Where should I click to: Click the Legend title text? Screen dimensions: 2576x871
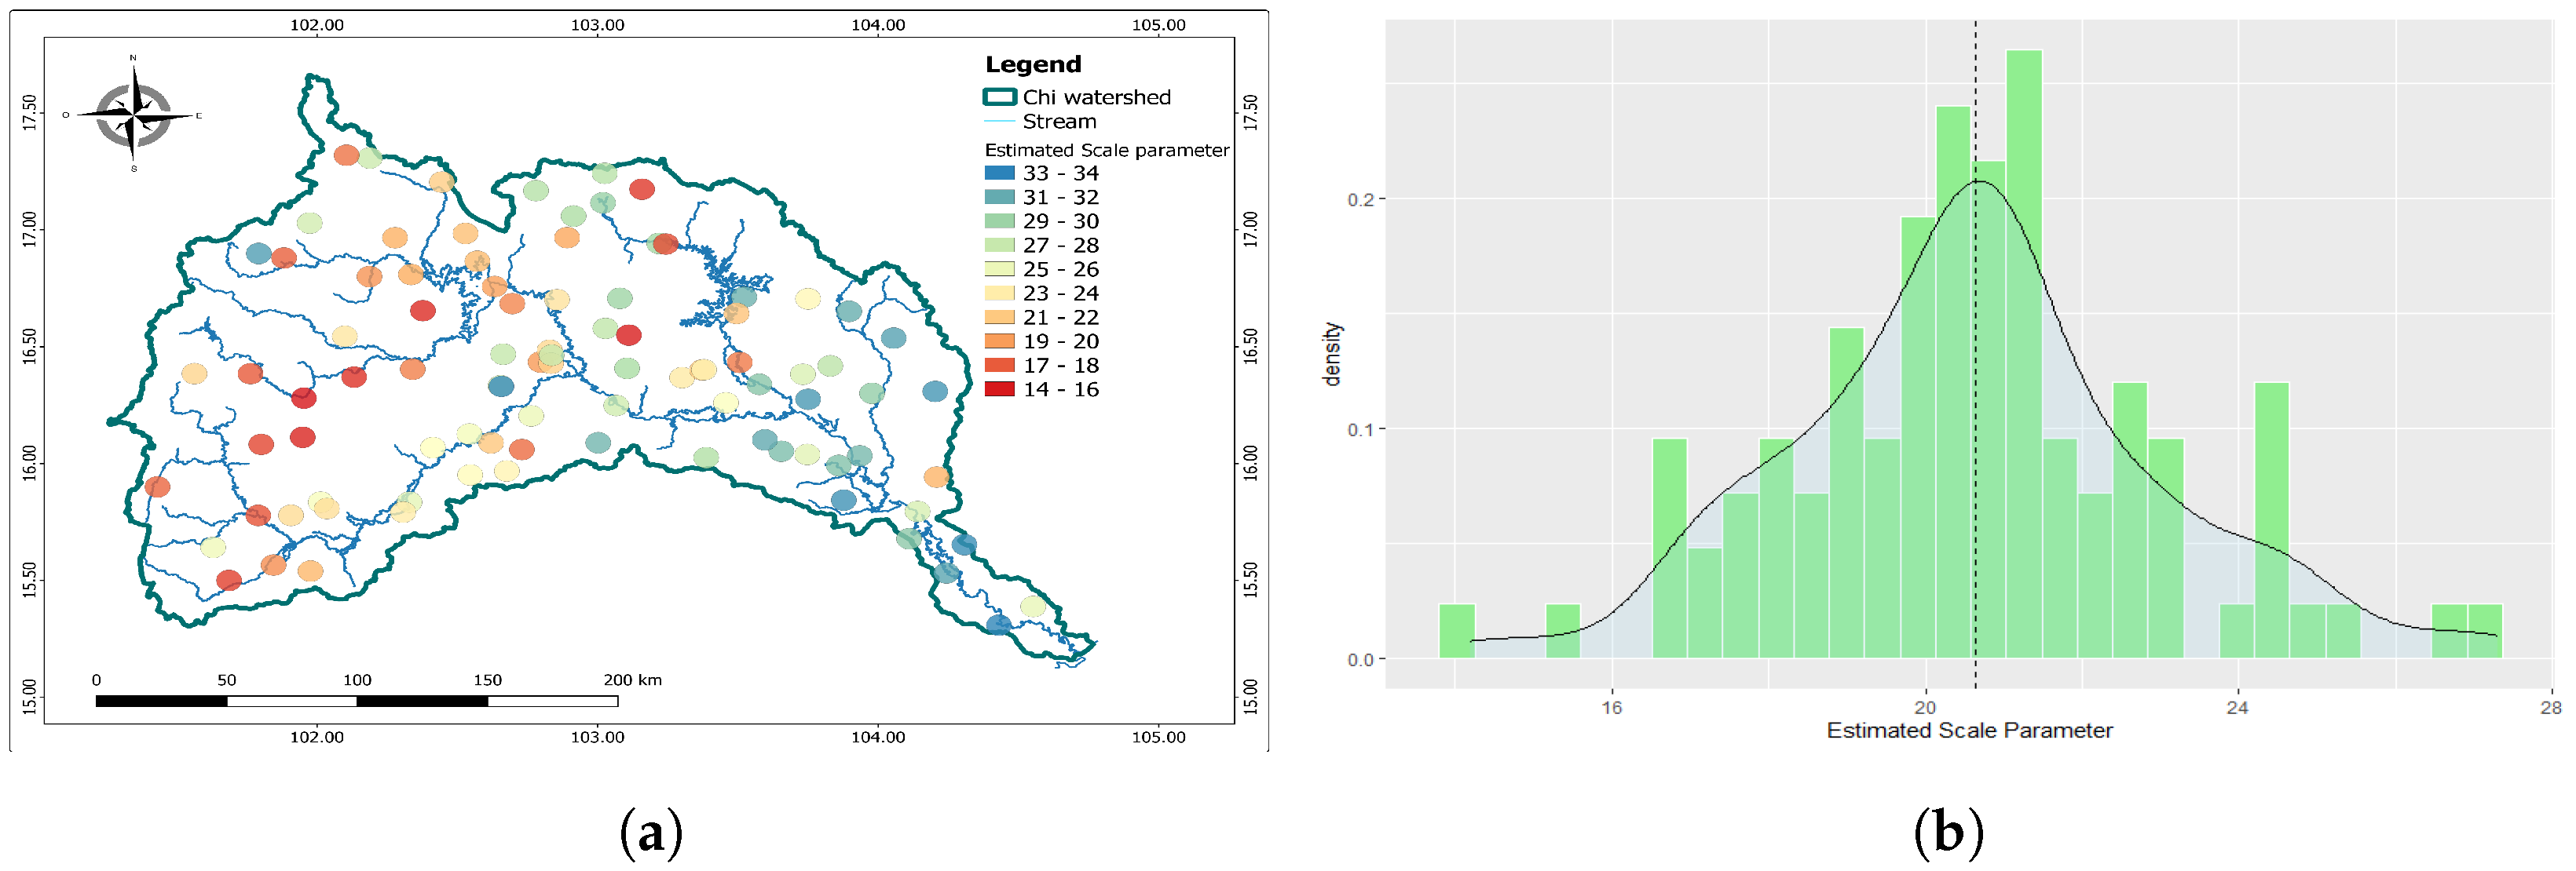1033,65
